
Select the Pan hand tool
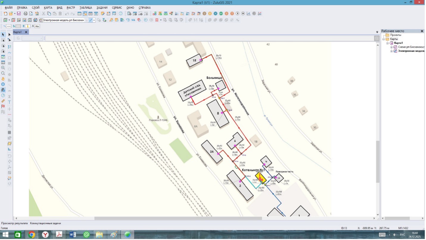point(3,79)
